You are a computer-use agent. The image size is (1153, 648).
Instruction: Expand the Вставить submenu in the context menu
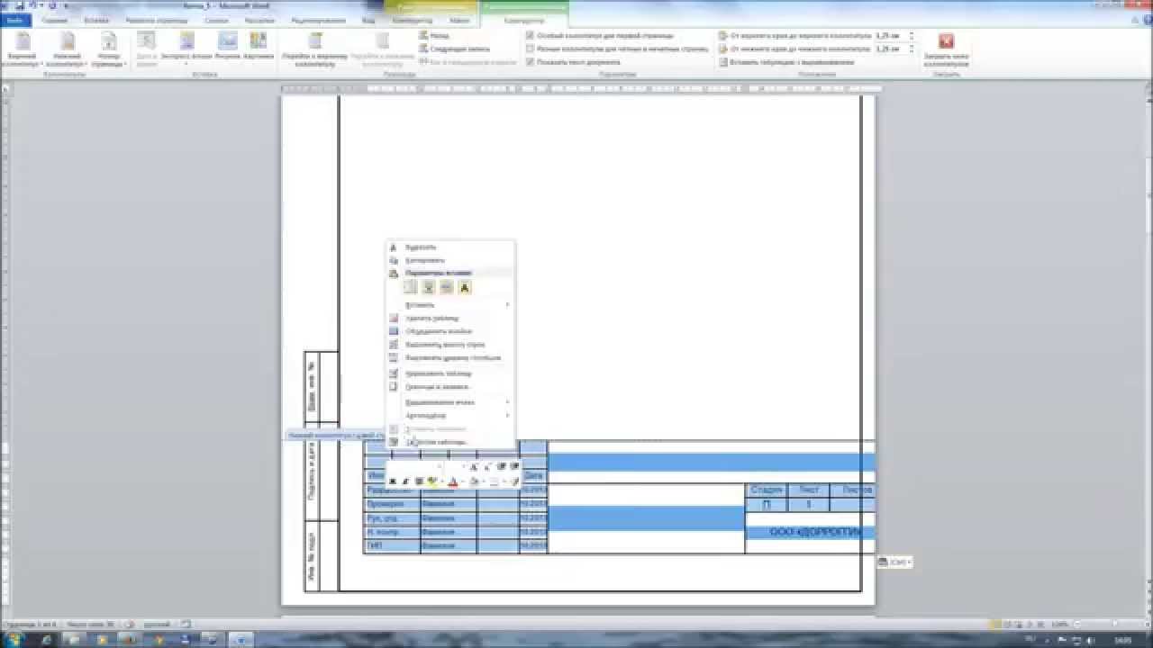click(450, 305)
